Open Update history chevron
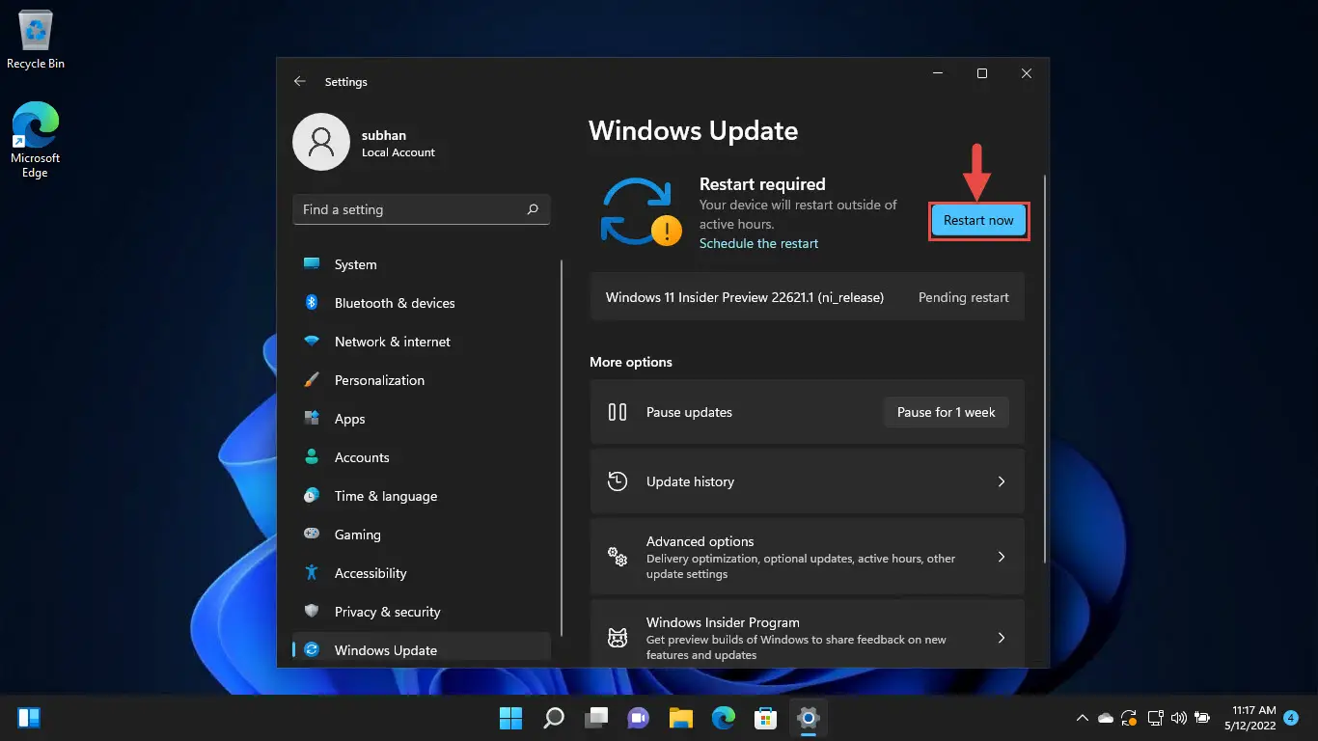This screenshot has width=1318, height=741. pos(1002,481)
